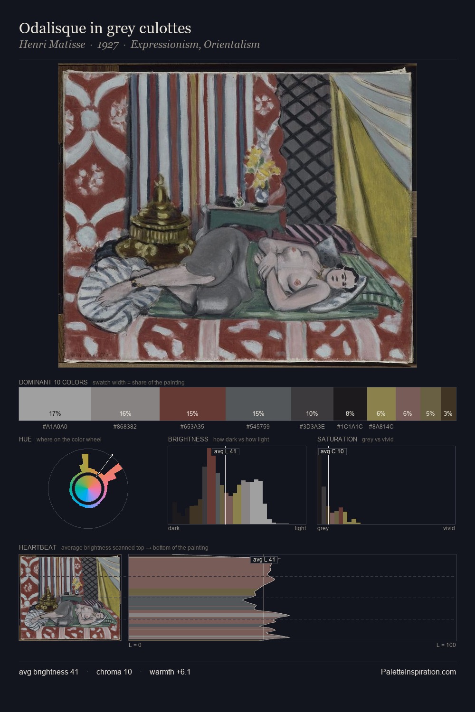
Task: Select the #868382 grey swatch, 16%
Action: tap(125, 404)
